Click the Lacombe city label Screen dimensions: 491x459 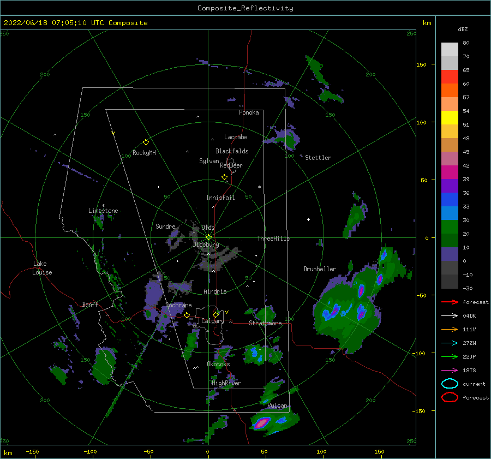pos(236,137)
